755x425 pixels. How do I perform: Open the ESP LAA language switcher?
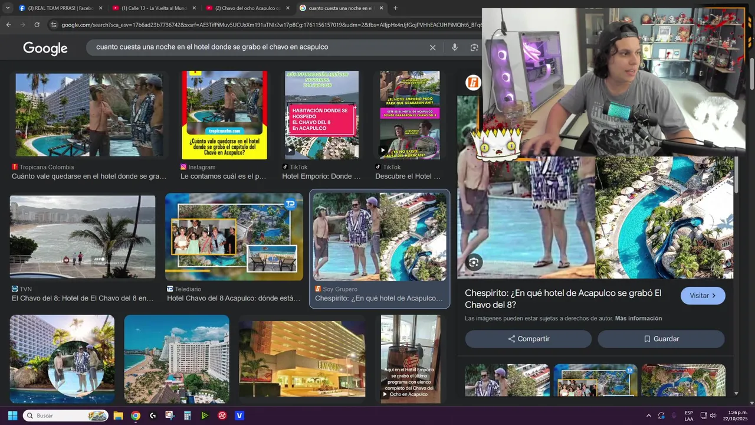coord(689,416)
